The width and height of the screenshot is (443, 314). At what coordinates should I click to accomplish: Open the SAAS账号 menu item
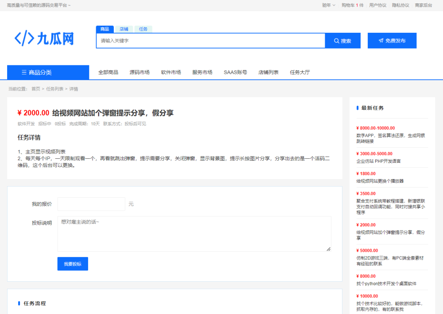[235, 73]
